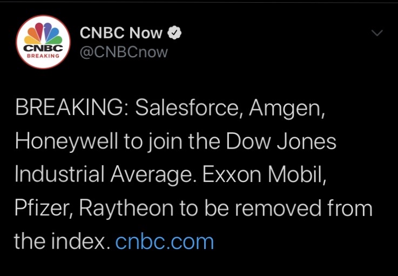Expand the tweet options chevron
This screenshot has height=276, width=398.
[377, 33]
